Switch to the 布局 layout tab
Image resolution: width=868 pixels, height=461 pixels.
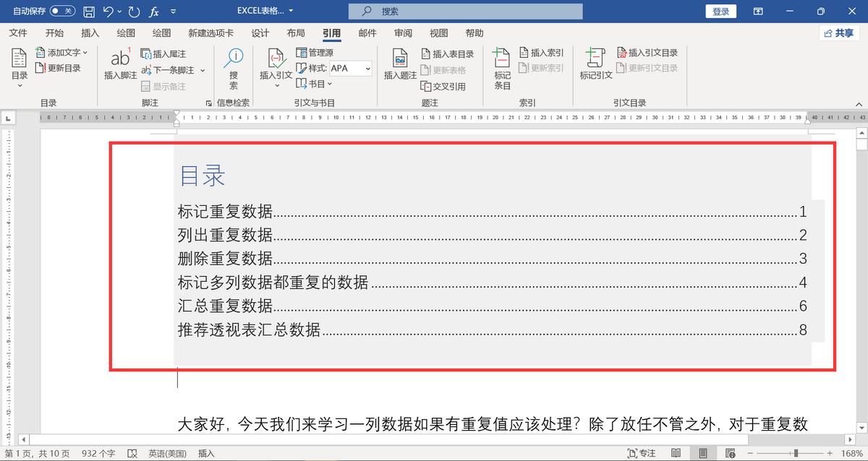tap(295, 33)
